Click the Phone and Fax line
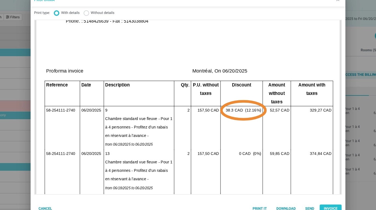 pyautogui.click(x=107, y=21)
